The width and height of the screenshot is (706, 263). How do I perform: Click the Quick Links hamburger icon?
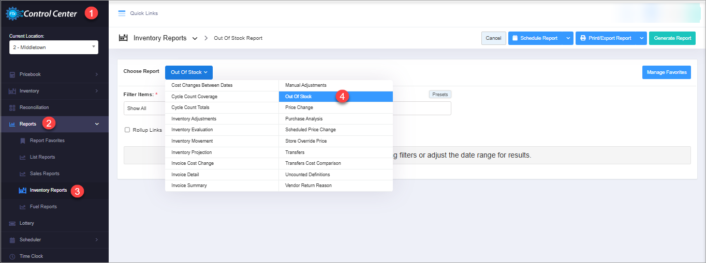click(x=122, y=13)
